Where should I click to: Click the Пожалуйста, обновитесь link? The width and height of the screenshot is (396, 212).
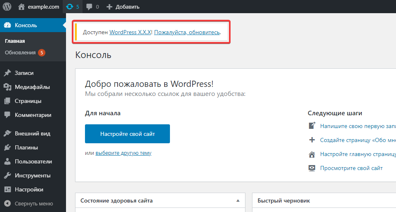[187, 32]
